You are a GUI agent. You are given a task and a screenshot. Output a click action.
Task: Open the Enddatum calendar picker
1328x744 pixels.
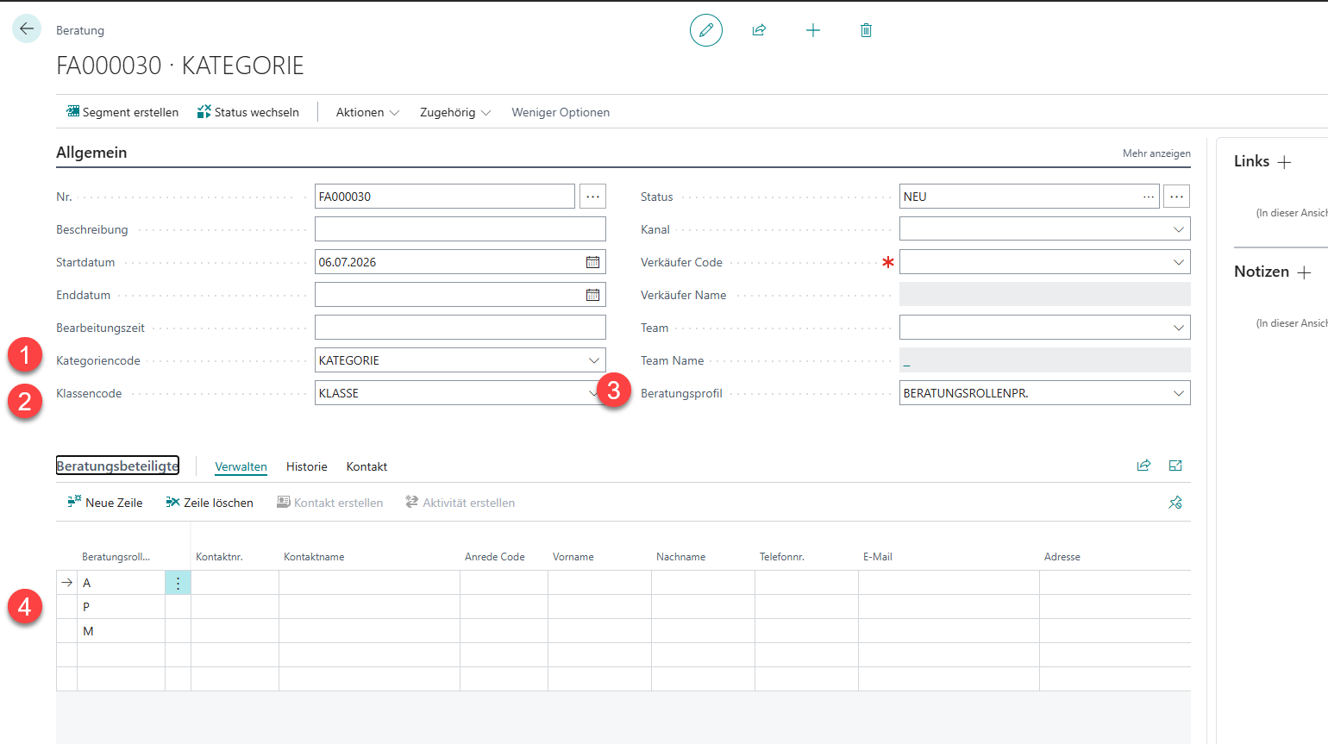pos(593,295)
